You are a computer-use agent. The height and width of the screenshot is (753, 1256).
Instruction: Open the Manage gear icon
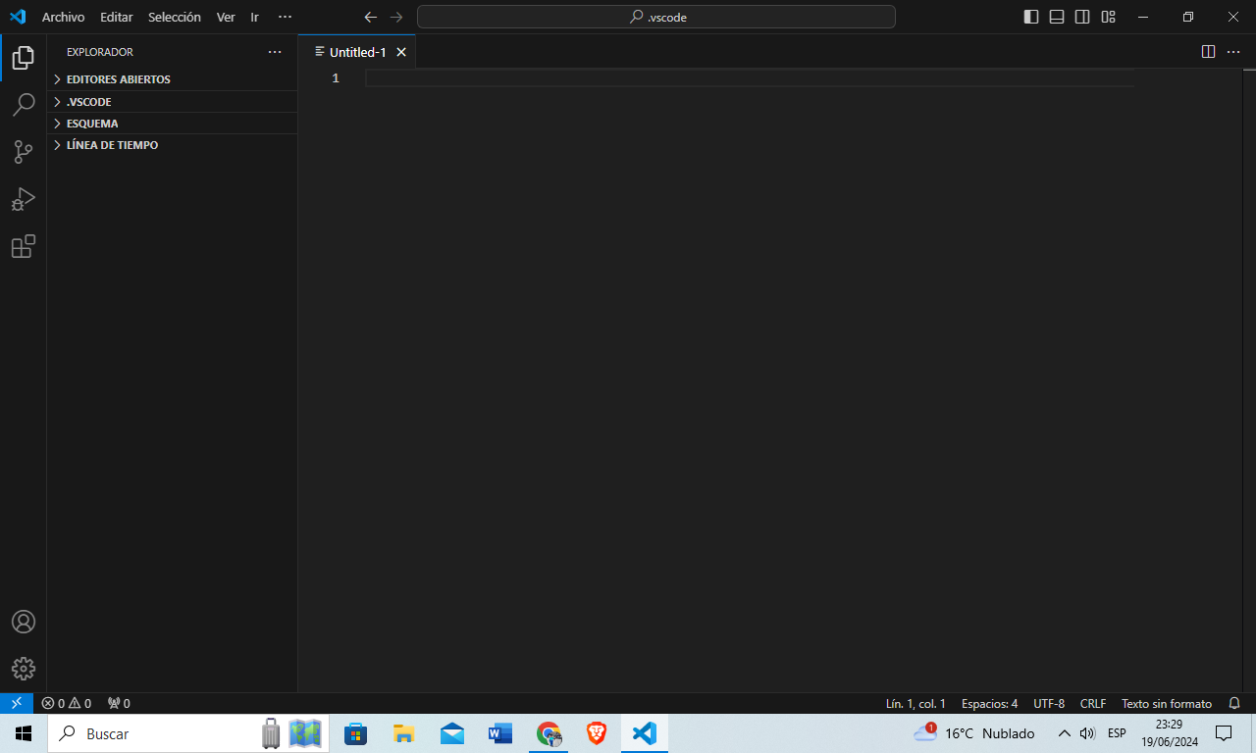24,669
